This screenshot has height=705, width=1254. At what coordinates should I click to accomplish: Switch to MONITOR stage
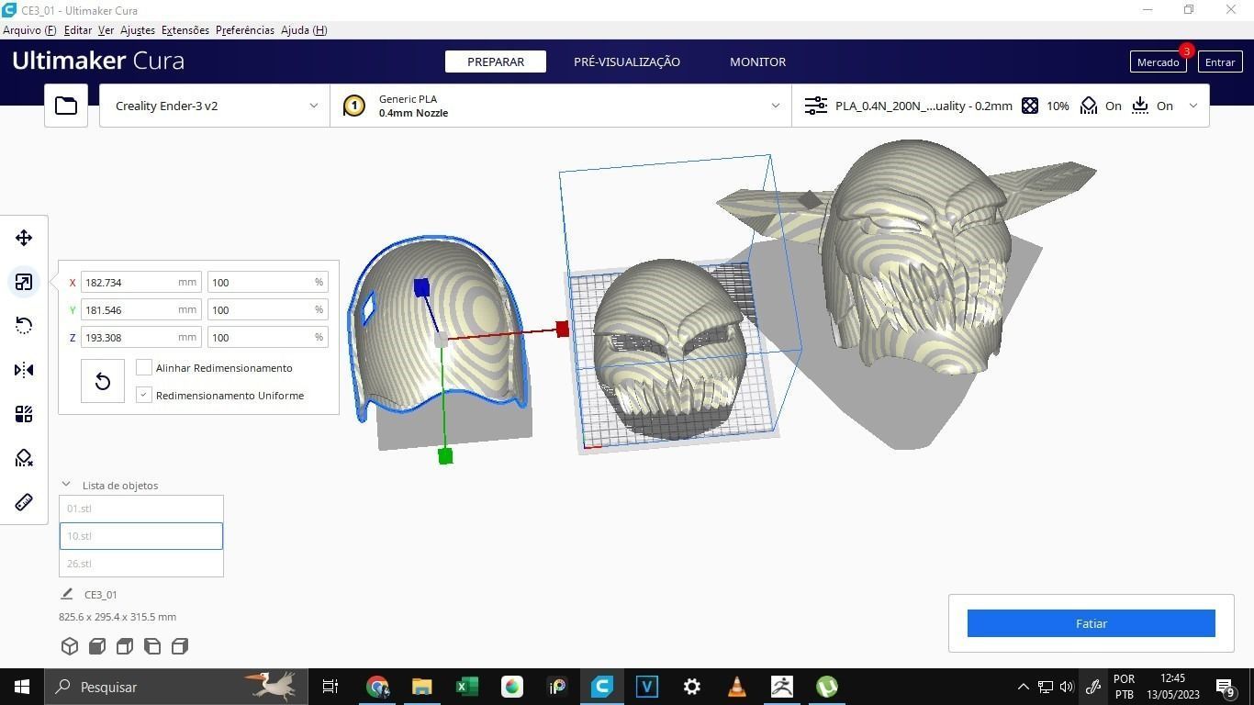(x=757, y=62)
